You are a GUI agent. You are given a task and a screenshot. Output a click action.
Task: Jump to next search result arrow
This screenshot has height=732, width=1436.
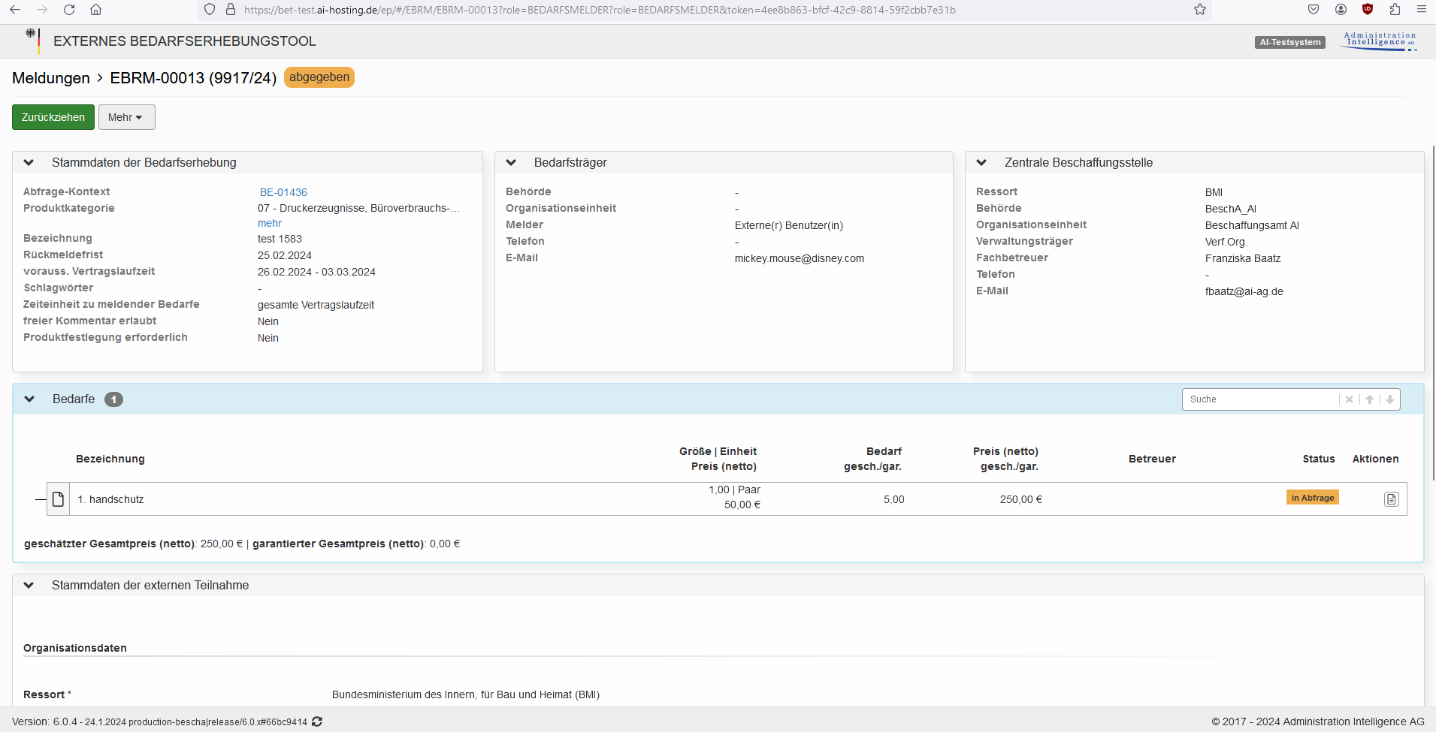point(1389,399)
